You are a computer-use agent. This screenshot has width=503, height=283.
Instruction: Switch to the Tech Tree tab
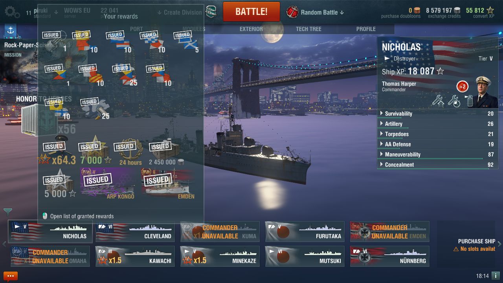tap(308, 29)
